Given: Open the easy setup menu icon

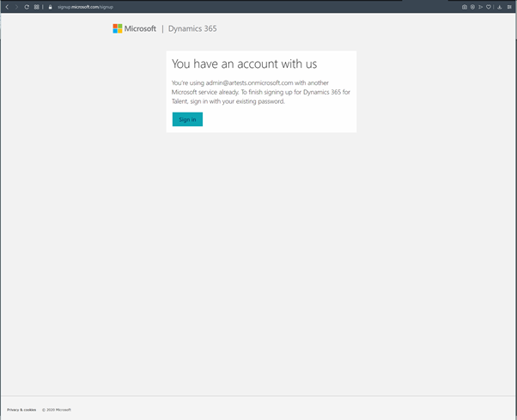Looking at the screenshot, I should pos(509,7).
